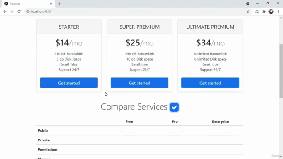Click the Pro column header
This screenshot has height=159, width=283.
click(x=175, y=122)
